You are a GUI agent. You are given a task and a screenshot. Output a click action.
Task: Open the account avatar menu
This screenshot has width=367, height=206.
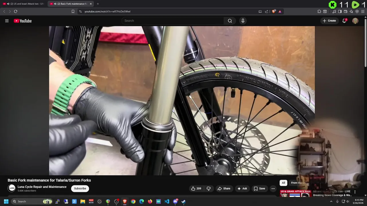point(355,21)
